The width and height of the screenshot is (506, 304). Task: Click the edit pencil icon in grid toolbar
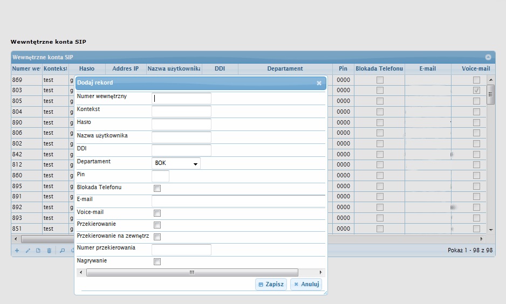[x=28, y=251]
